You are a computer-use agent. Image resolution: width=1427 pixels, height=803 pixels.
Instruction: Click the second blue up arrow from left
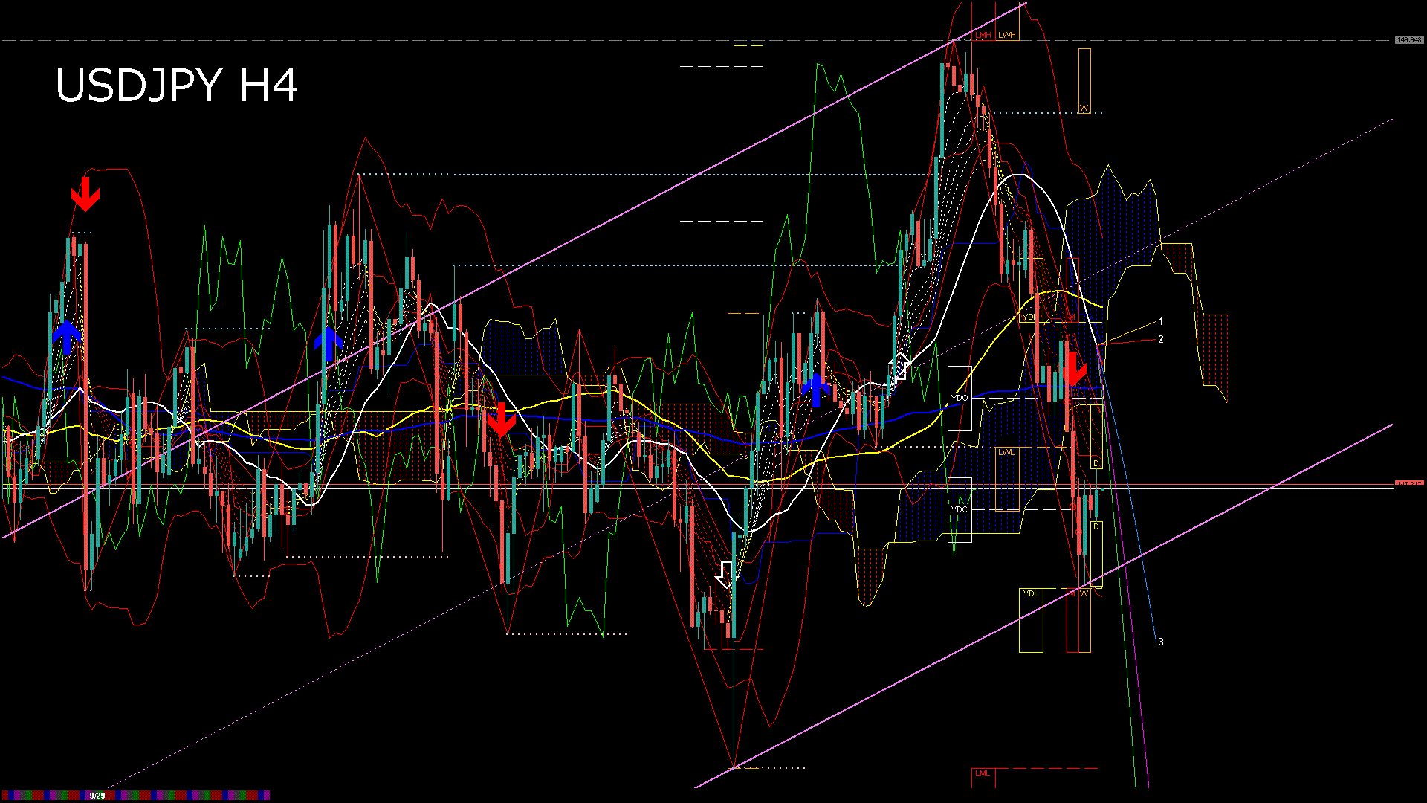pos(328,344)
